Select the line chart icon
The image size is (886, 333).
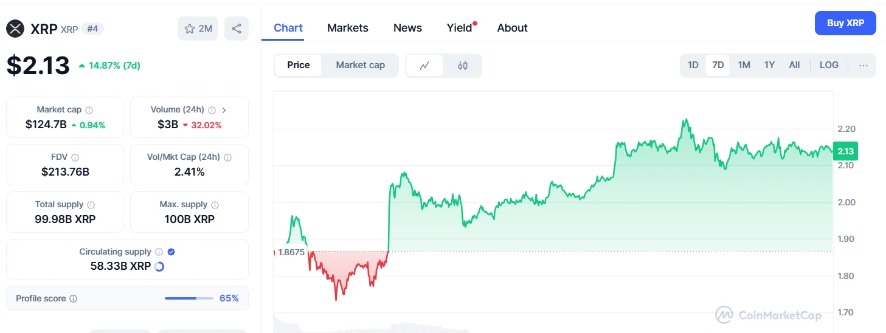pyautogui.click(x=424, y=66)
